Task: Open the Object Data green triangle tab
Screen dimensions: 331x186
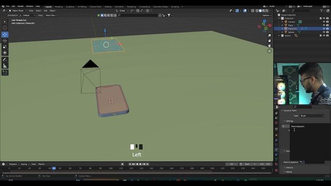Action: click(x=276, y=160)
